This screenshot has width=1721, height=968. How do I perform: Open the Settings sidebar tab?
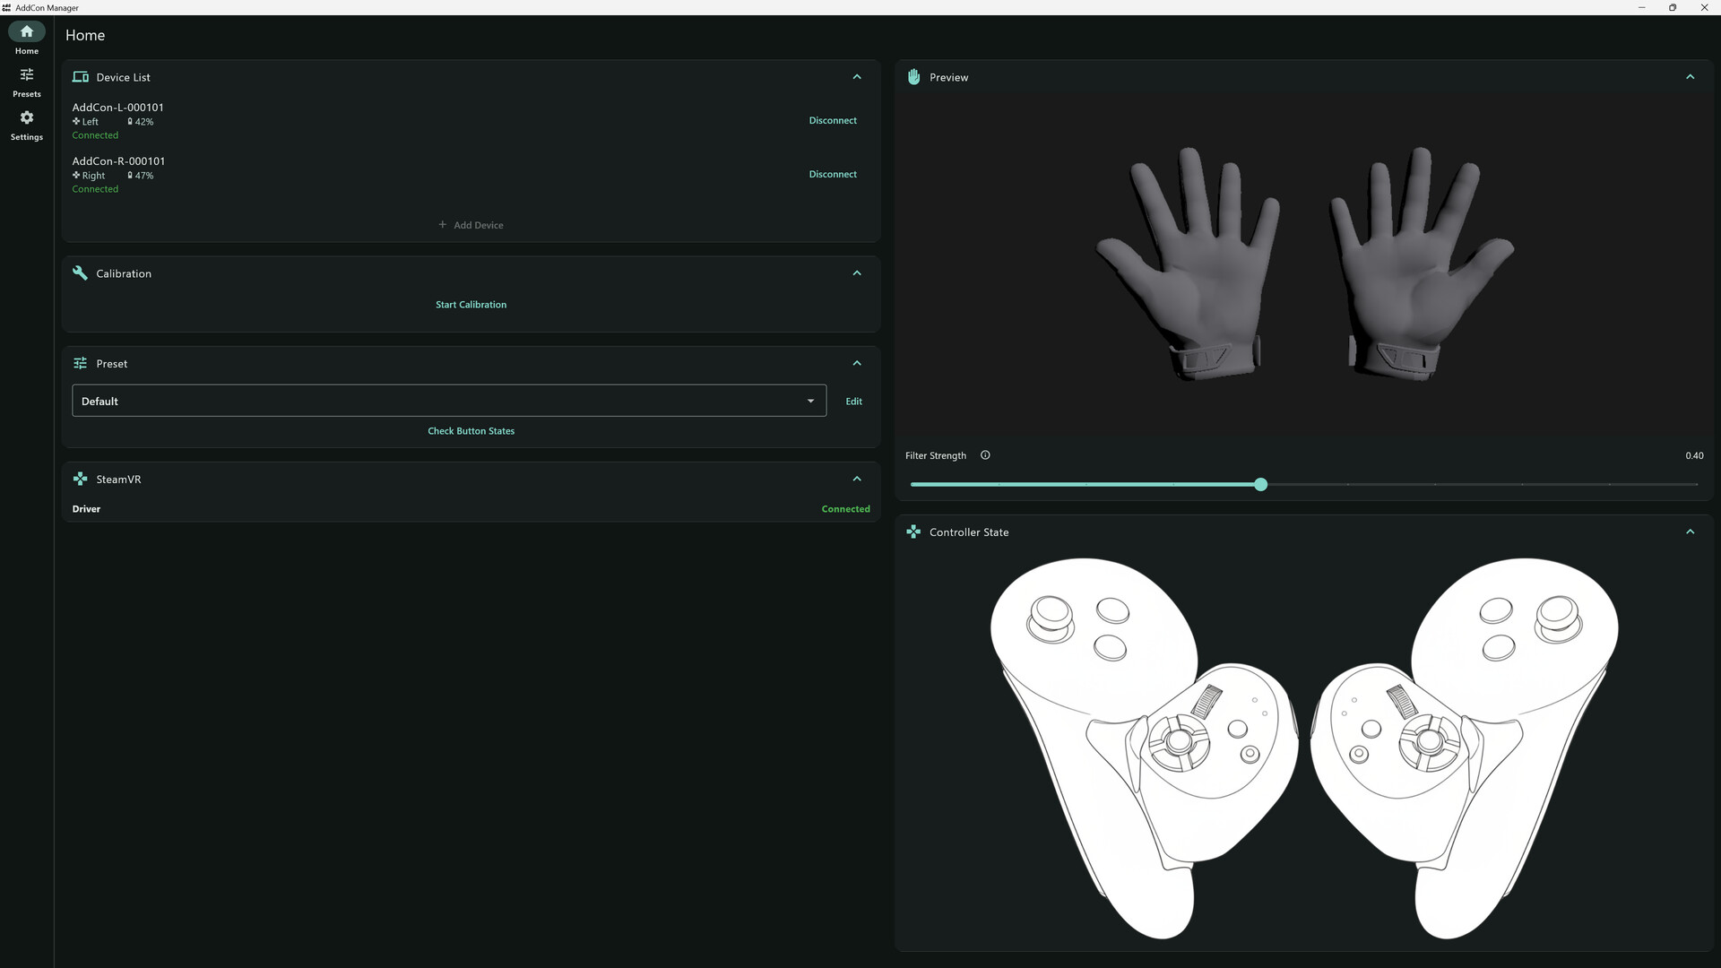(x=27, y=125)
